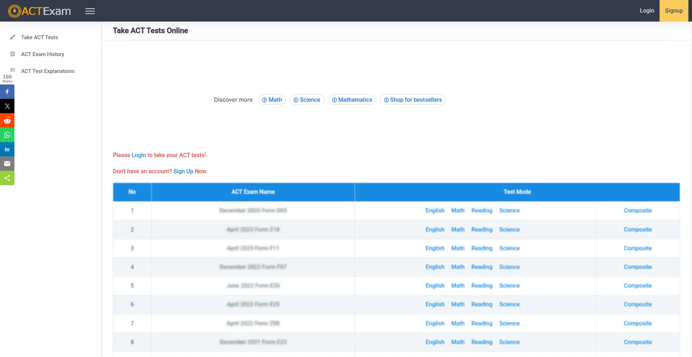Expand the Math discover-more chip
This screenshot has height=357, width=692.
(272, 100)
